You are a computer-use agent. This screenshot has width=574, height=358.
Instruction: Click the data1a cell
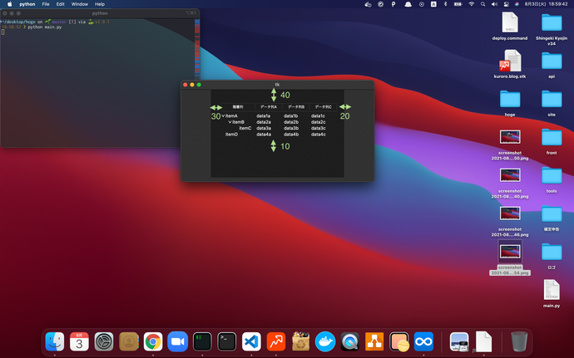pyautogui.click(x=264, y=116)
